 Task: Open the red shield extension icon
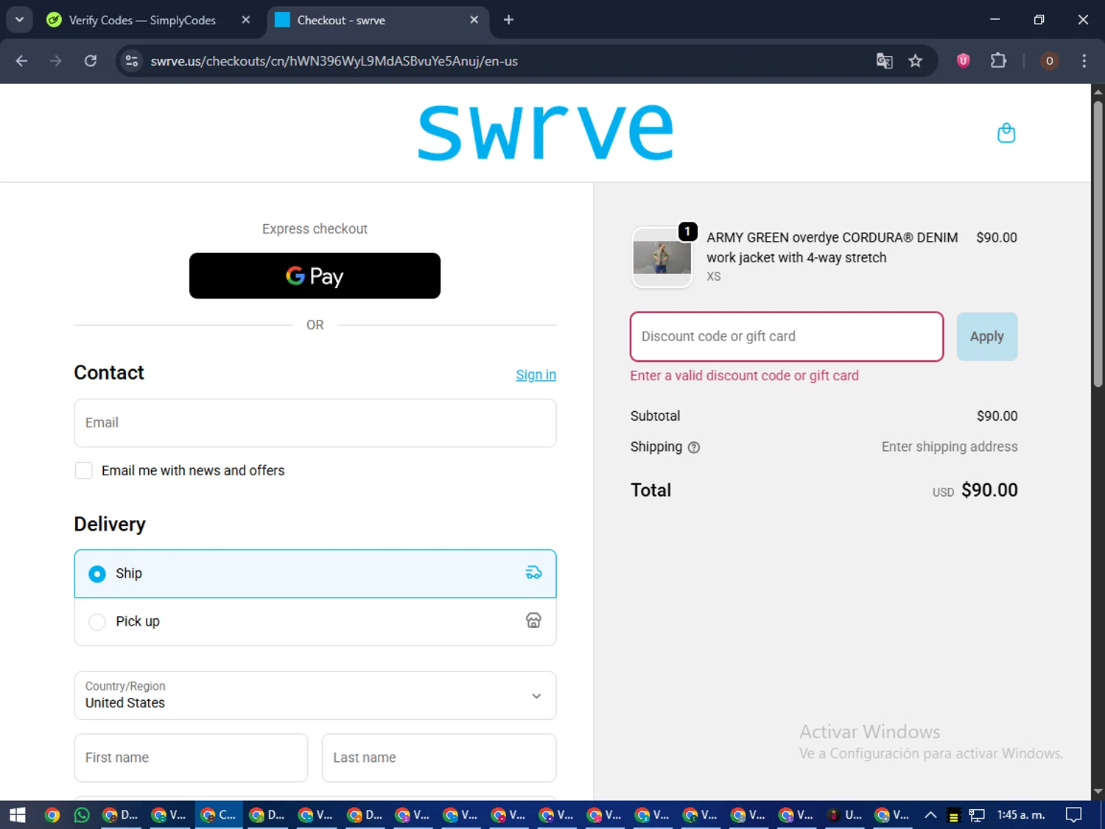click(x=963, y=60)
